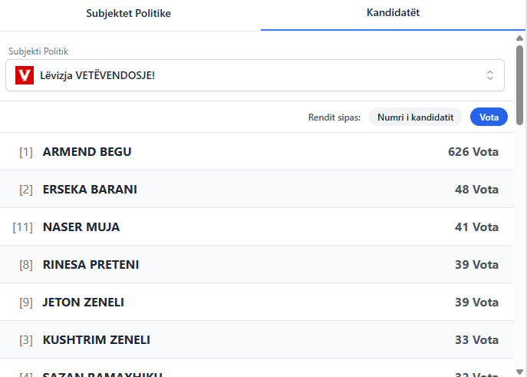Sort by Numri i kandidatit
Screen dimensions: 527x377
click(415, 117)
